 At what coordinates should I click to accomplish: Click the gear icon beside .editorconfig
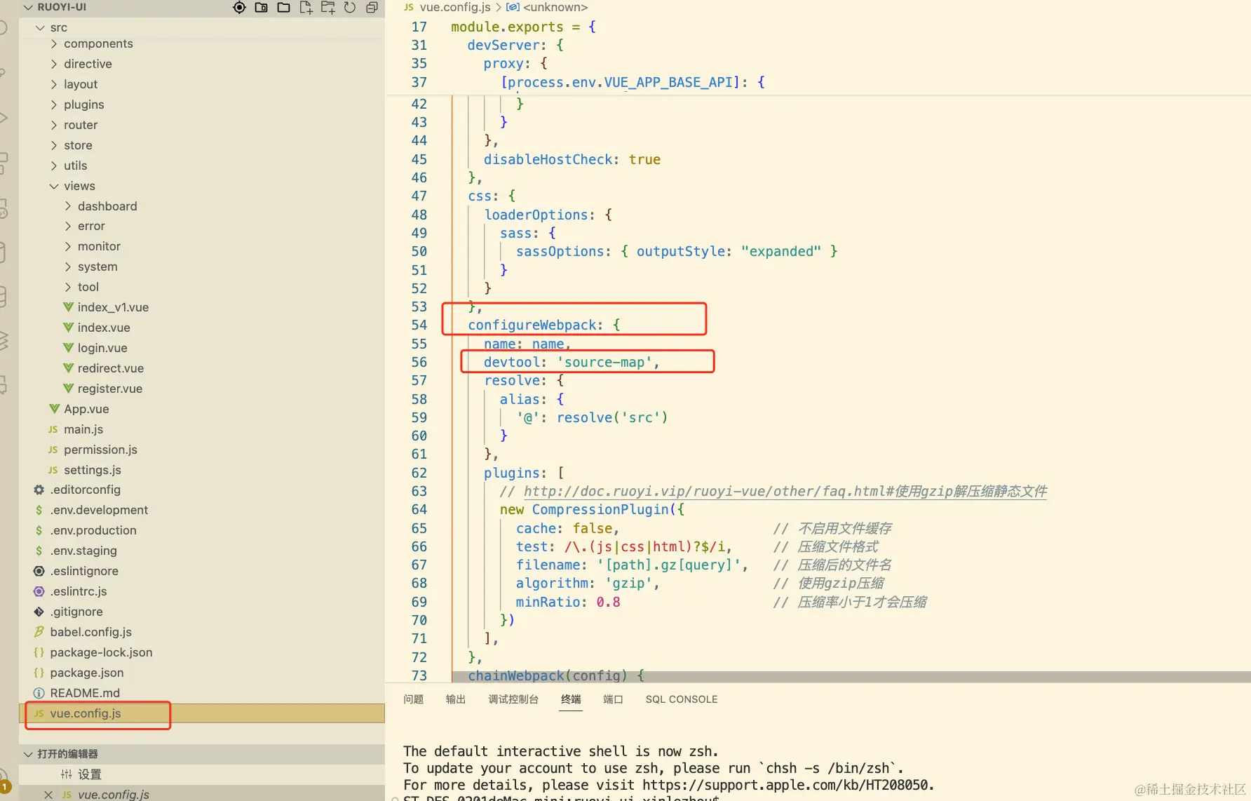pyautogui.click(x=39, y=490)
